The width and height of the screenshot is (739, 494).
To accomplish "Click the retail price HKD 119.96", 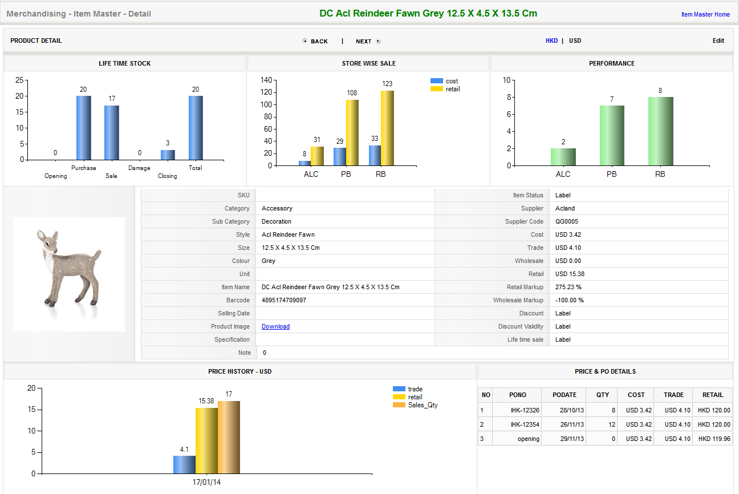I will tap(714, 439).
